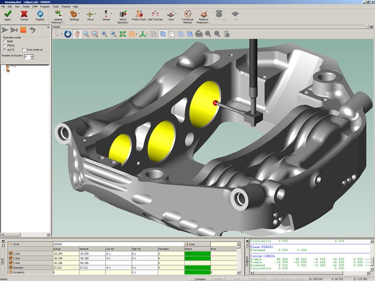Open the Cylindrical Method tool

point(187,14)
